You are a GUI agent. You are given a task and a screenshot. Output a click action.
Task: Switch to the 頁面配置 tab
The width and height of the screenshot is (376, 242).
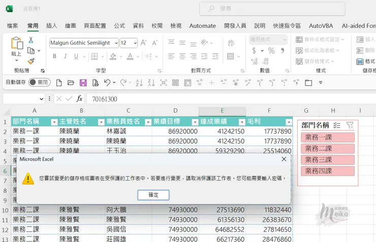coord(95,25)
